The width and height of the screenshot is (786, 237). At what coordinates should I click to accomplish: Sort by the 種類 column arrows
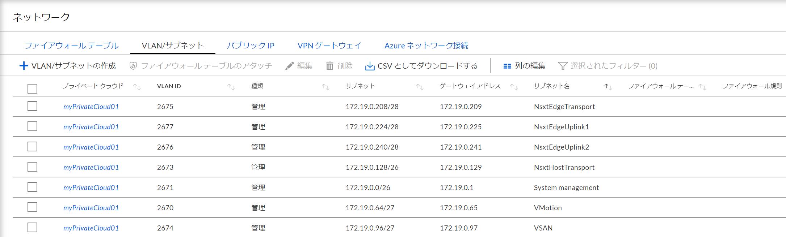coord(325,87)
